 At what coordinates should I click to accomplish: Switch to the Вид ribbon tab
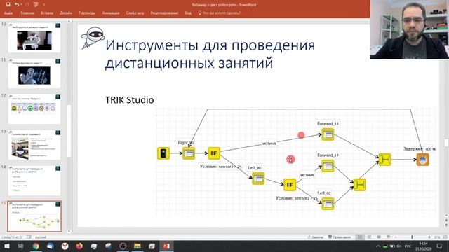188,13
